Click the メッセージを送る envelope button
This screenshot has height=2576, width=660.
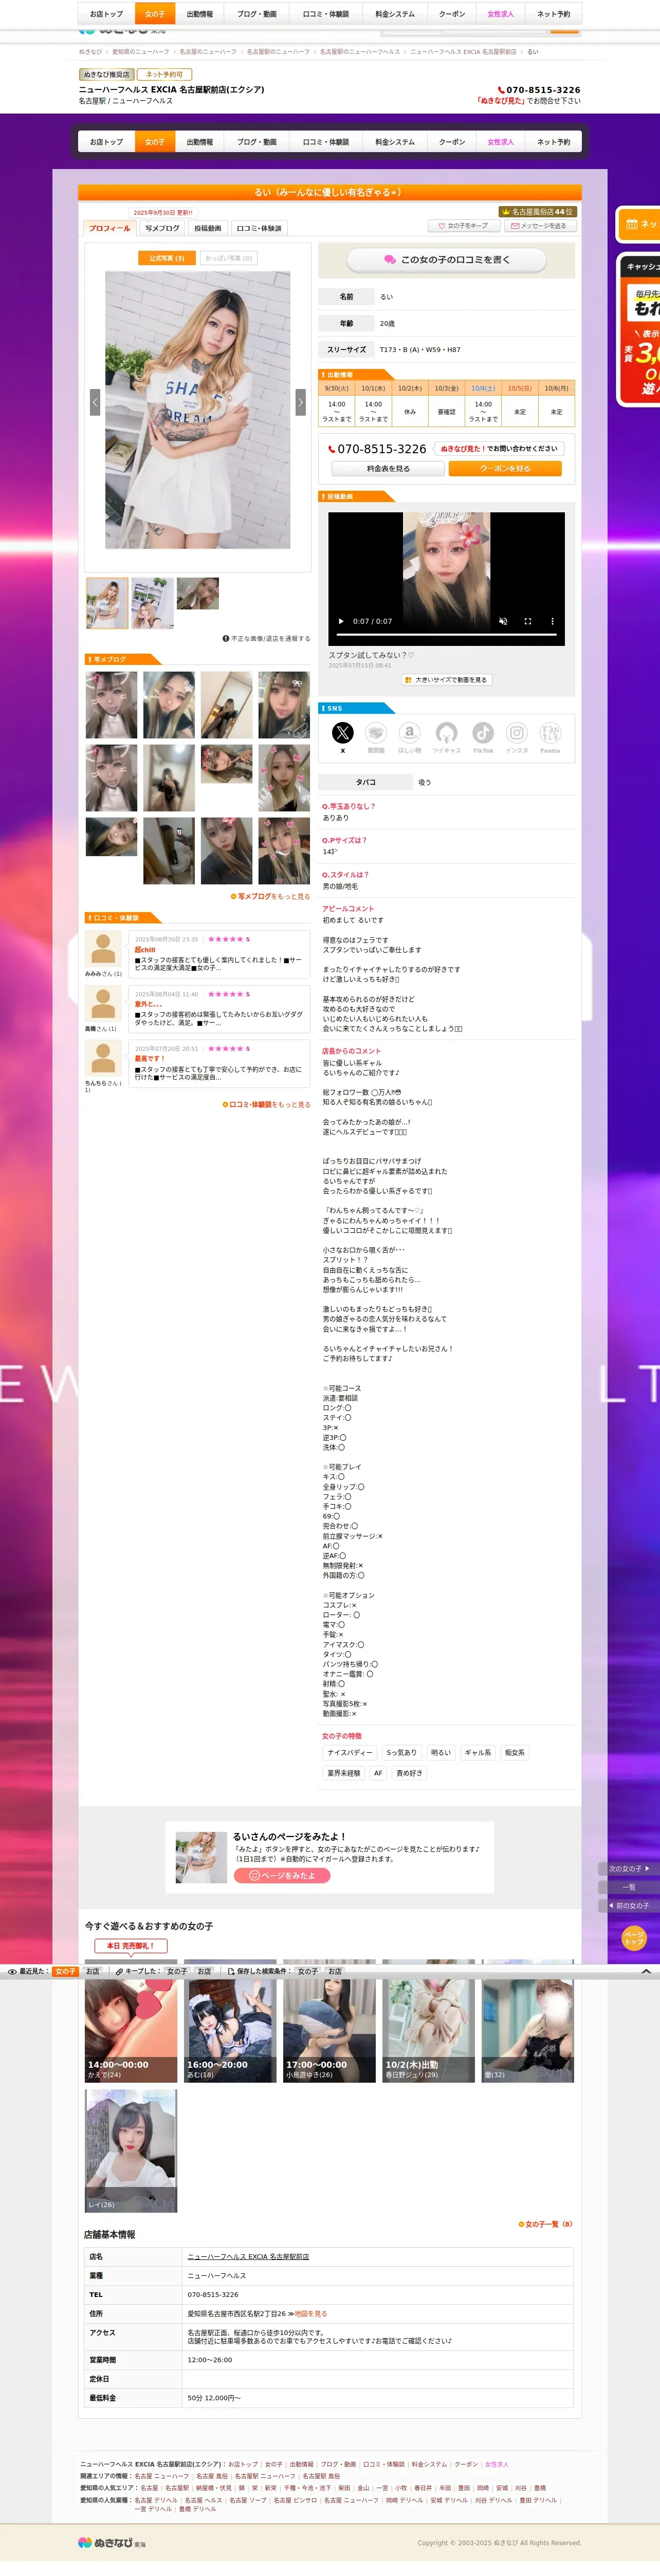[540, 226]
